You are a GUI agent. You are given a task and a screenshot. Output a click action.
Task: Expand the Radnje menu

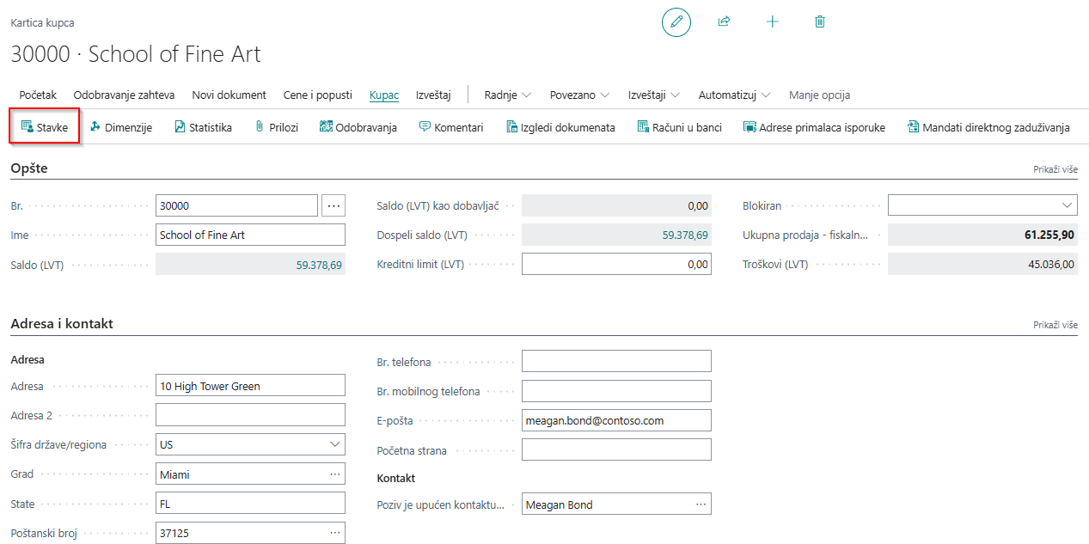pos(507,95)
